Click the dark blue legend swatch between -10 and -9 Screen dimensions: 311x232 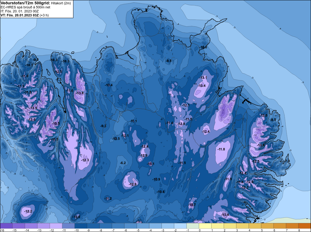(81, 226)
